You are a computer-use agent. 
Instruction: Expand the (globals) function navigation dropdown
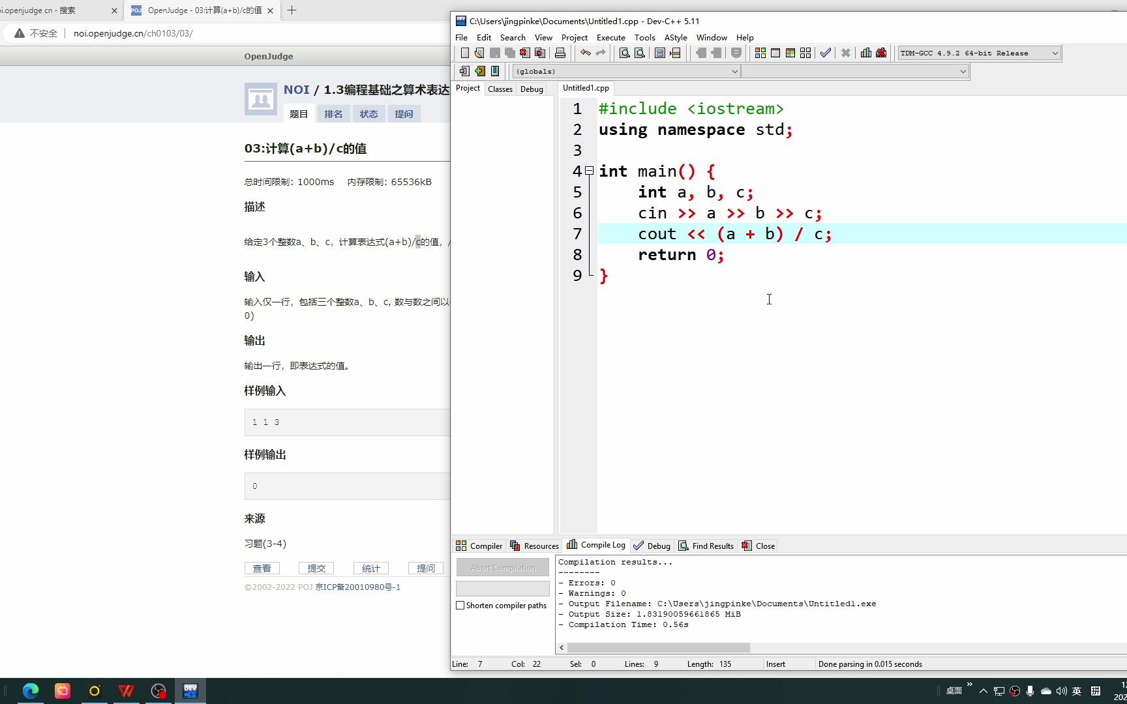[x=734, y=71]
